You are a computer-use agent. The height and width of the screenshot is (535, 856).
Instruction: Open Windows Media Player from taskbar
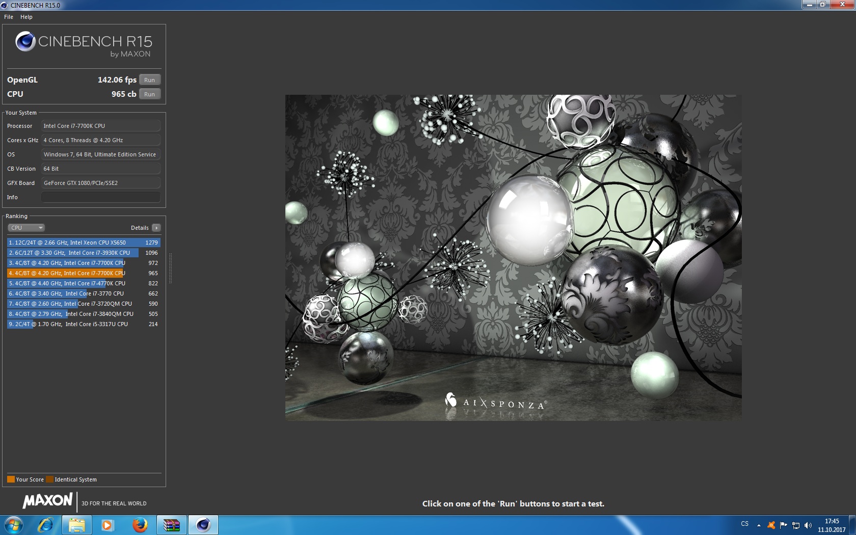pyautogui.click(x=108, y=525)
